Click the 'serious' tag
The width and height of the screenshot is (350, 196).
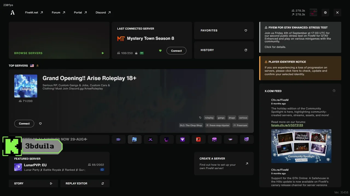click(x=243, y=118)
